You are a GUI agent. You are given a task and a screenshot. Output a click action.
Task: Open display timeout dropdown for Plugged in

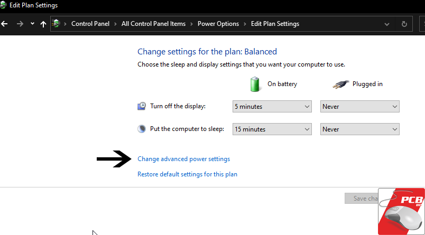tap(360, 107)
